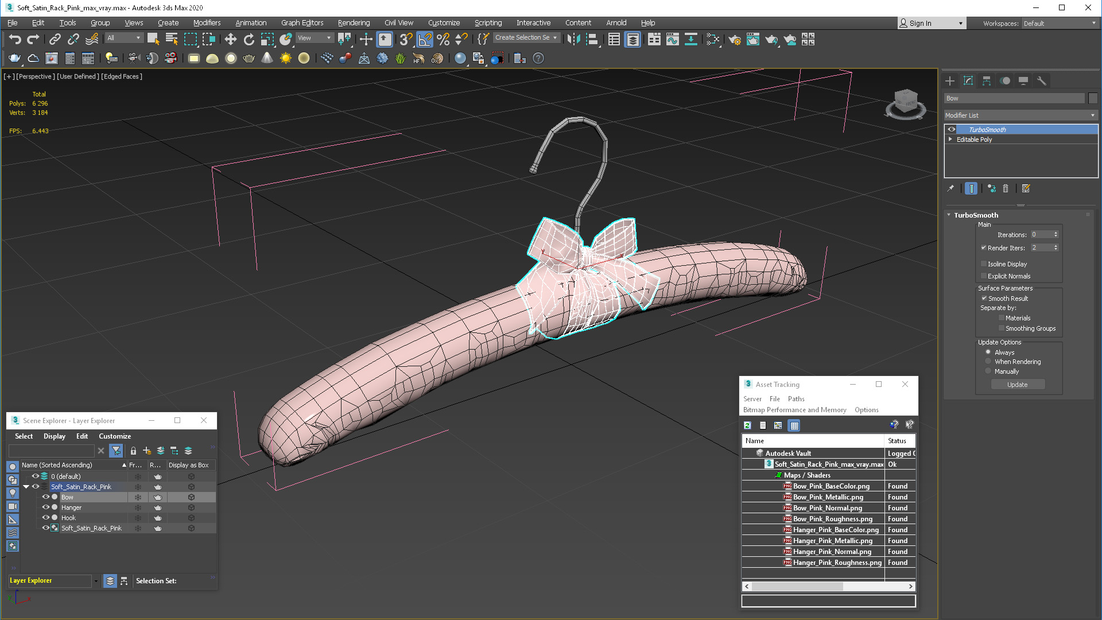Open the Modify panel tab
Screen dimensions: 1102x620
click(968, 81)
